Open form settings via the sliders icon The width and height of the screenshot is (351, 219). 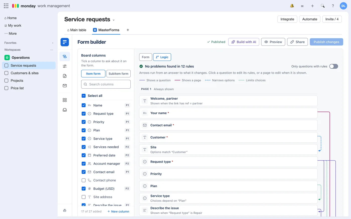[x=65, y=66]
